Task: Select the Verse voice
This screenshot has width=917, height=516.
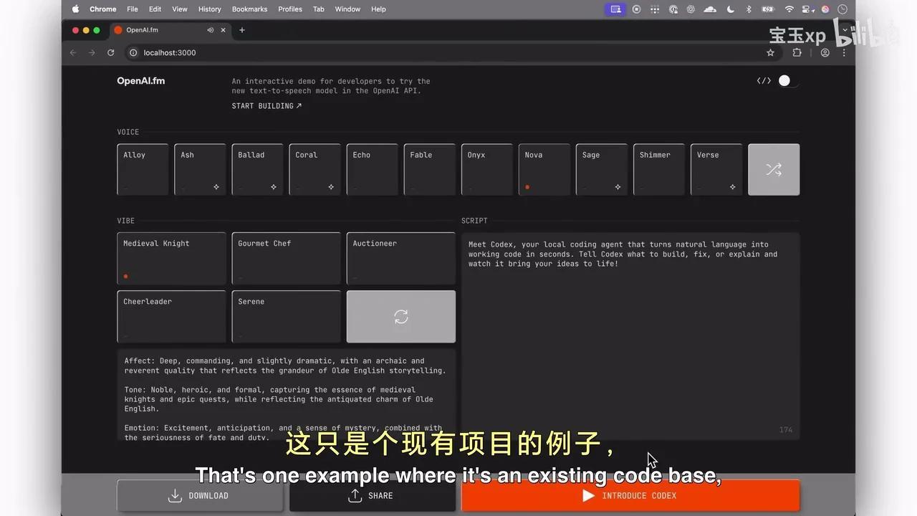Action: pyautogui.click(x=716, y=169)
